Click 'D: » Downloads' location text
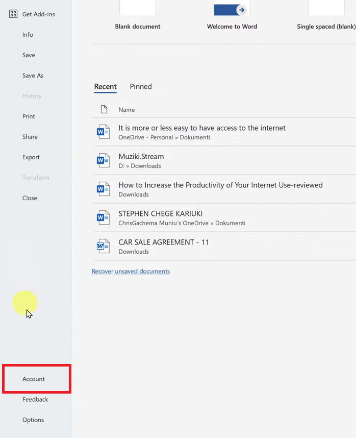 pyautogui.click(x=140, y=166)
